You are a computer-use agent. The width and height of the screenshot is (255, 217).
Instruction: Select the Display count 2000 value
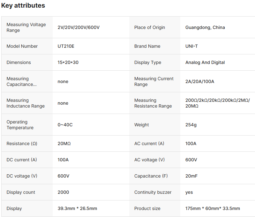63,192
